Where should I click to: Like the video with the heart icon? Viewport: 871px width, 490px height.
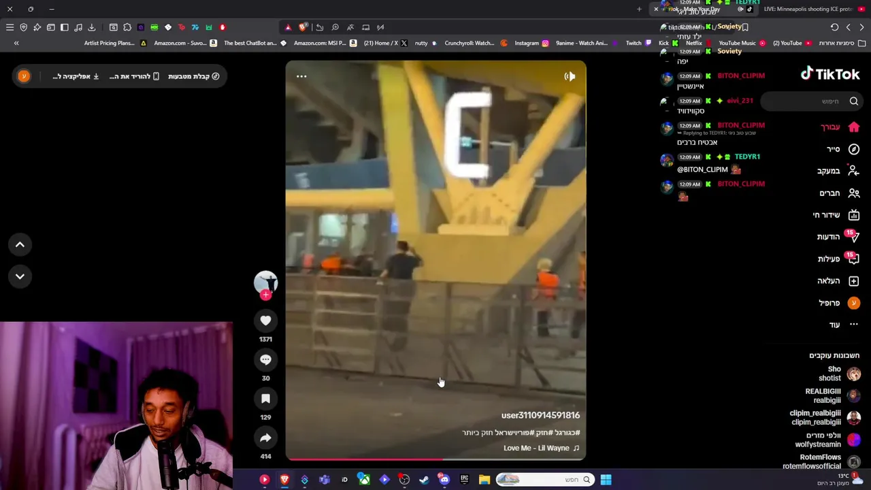(x=265, y=321)
